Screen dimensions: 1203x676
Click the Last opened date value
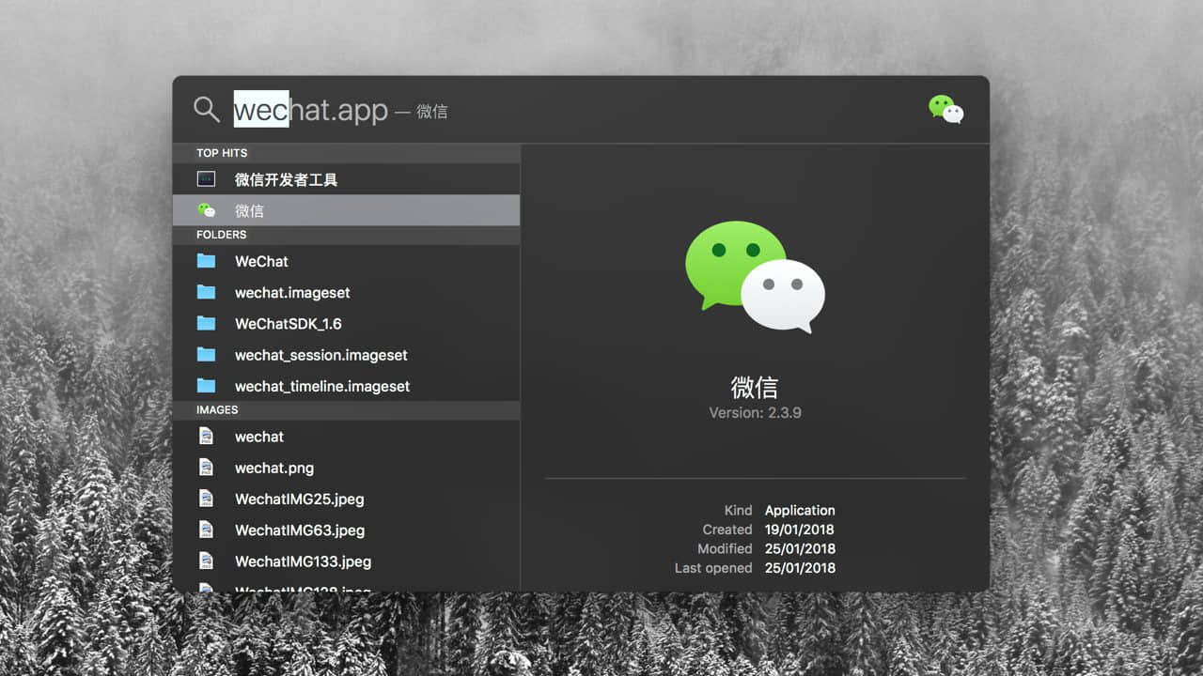pyautogui.click(x=800, y=568)
